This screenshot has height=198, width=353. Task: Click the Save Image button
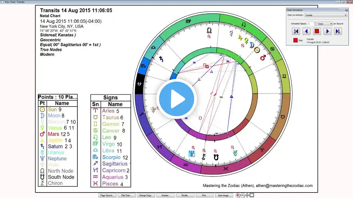[223, 195]
